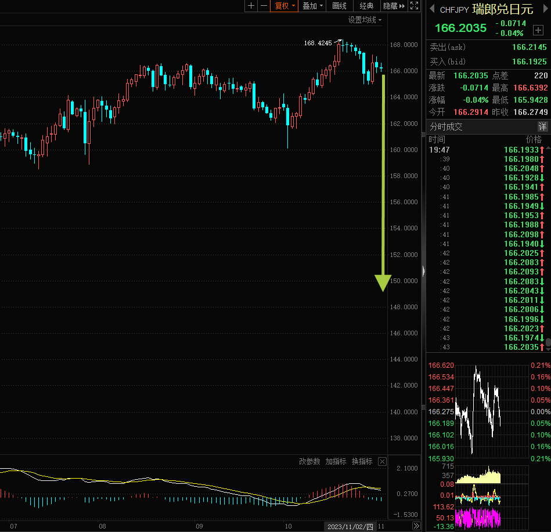
Task: Enter fullscreen chart mode icon
Action: [415, 6]
